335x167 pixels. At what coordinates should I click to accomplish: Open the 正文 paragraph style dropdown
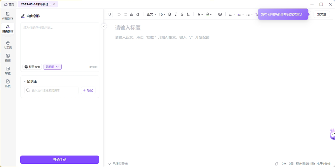pos(152,14)
